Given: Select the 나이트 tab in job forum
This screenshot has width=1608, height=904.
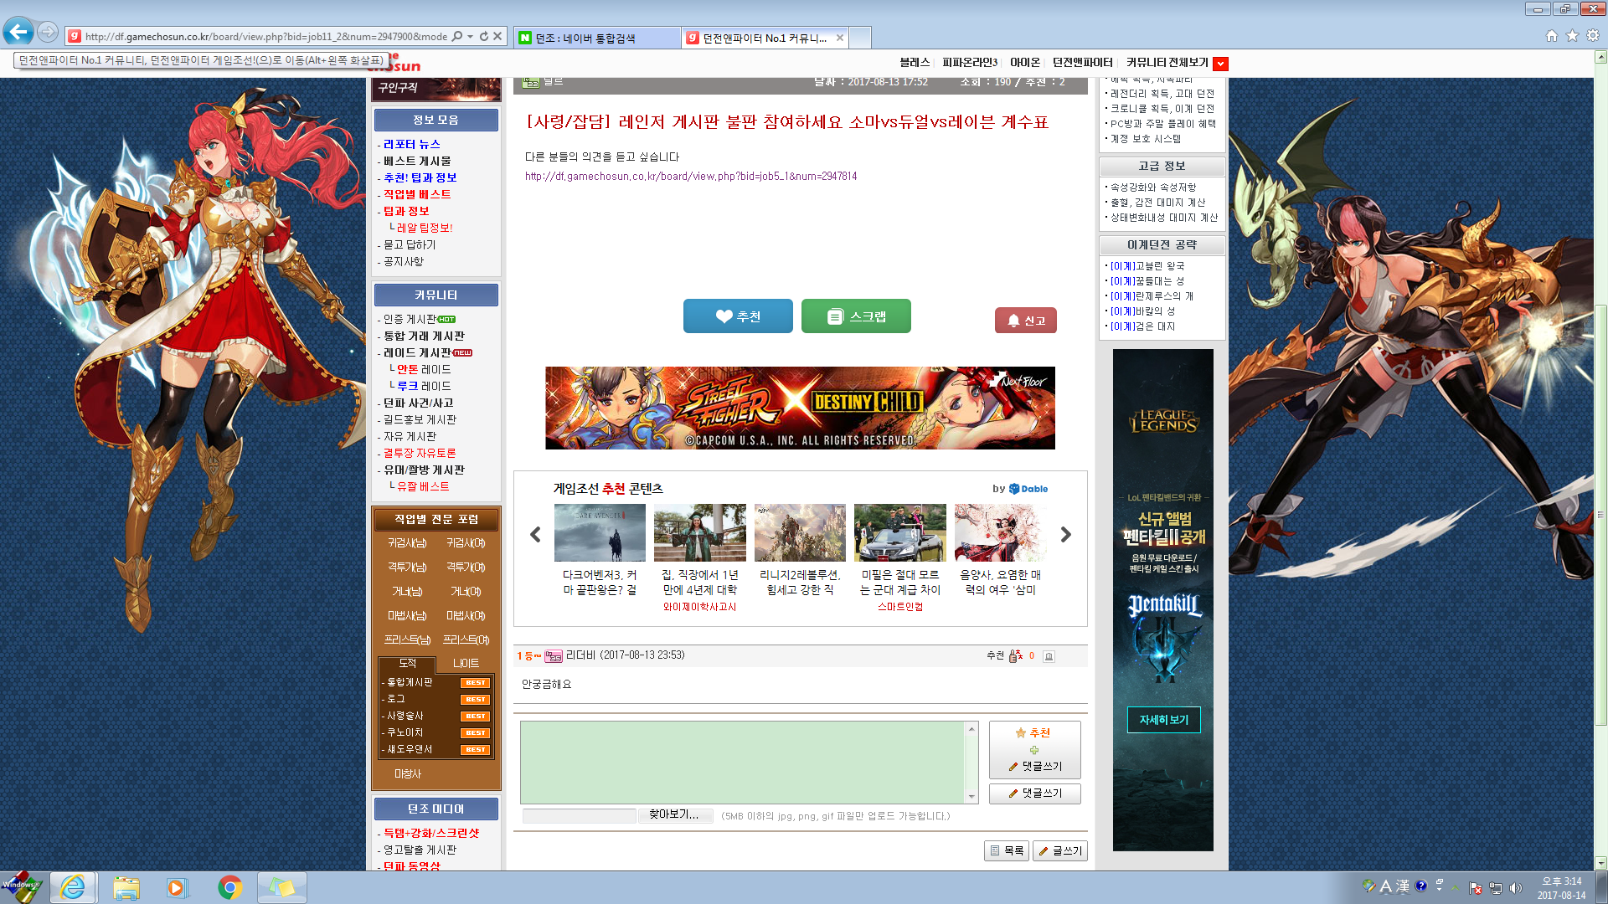Looking at the screenshot, I should (466, 663).
